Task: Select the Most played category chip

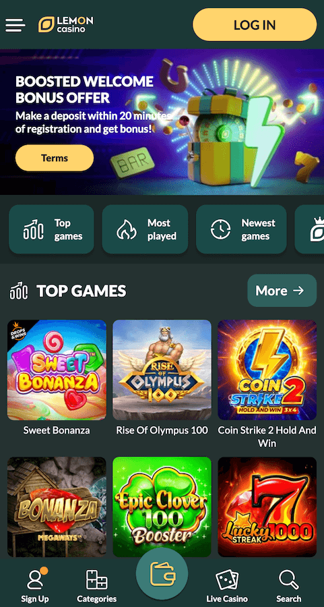Action: tap(145, 229)
